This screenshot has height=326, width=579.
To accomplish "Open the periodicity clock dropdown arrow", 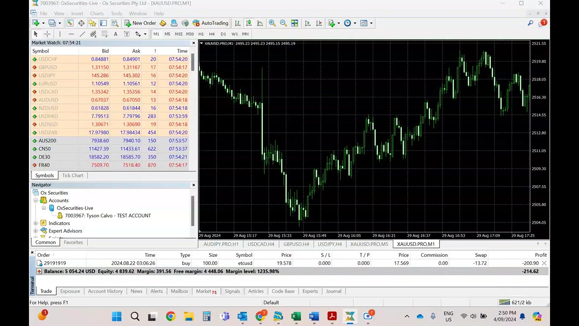I will [355, 23].
